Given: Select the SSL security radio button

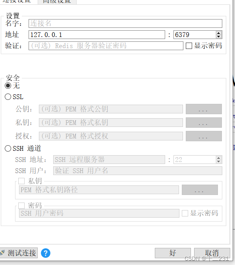Looking at the screenshot, I should coord(8,97).
